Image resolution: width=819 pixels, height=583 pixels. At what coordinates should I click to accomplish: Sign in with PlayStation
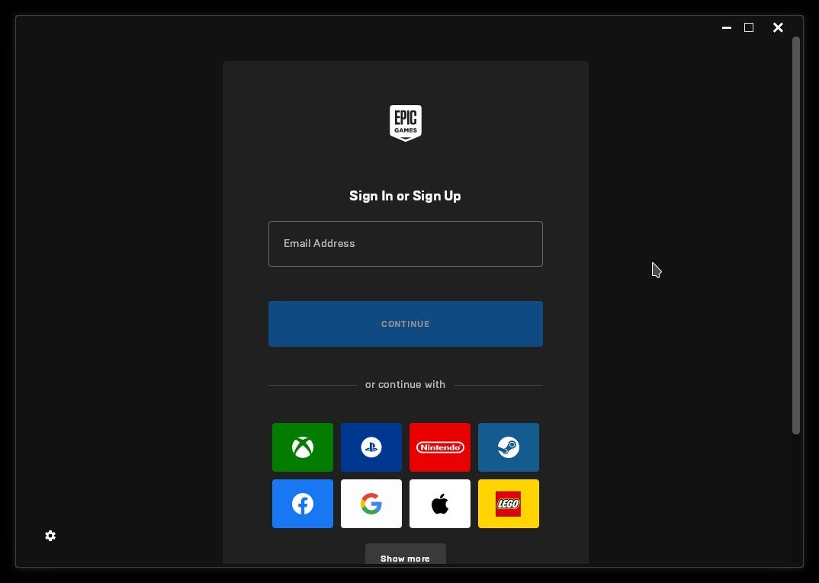371,447
